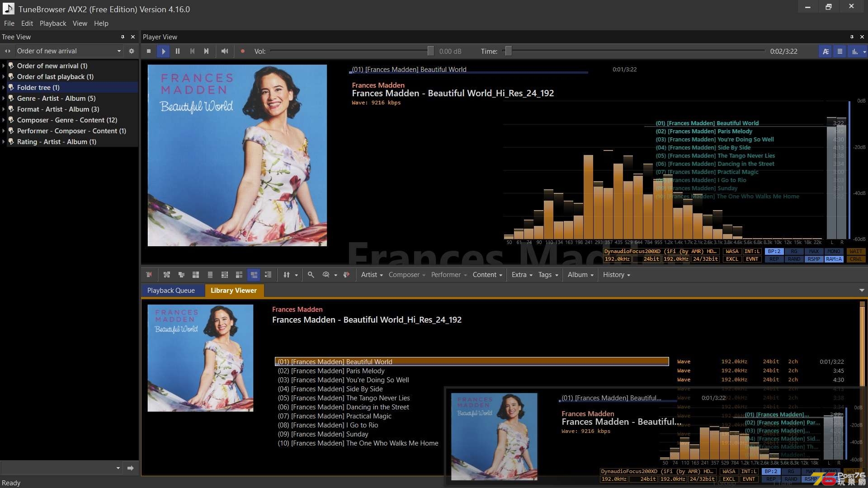Screen dimensions: 868x488
Task: Select the single-column list view icon
Action: [x=210, y=275]
